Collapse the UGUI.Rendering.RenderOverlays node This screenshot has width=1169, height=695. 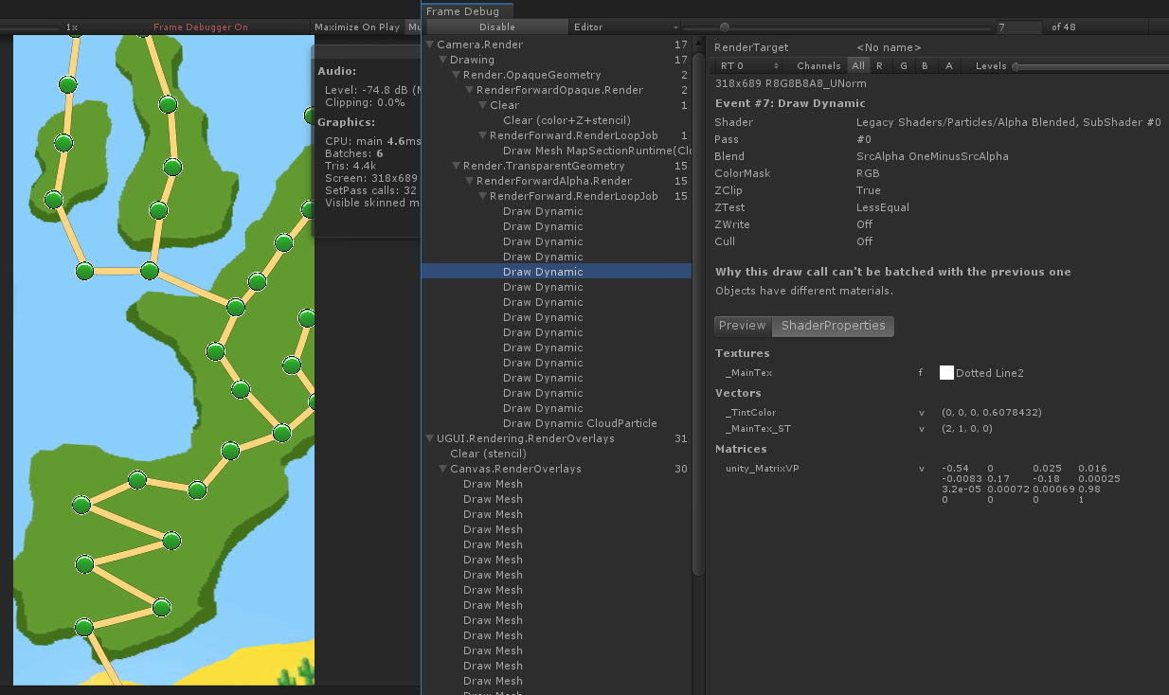[430, 438]
